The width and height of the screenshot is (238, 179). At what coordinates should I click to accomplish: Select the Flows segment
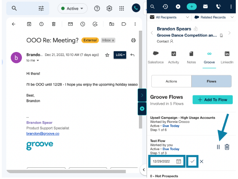click(x=211, y=81)
